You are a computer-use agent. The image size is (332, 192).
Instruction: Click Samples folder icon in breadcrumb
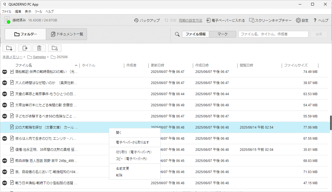[x=30, y=57]
